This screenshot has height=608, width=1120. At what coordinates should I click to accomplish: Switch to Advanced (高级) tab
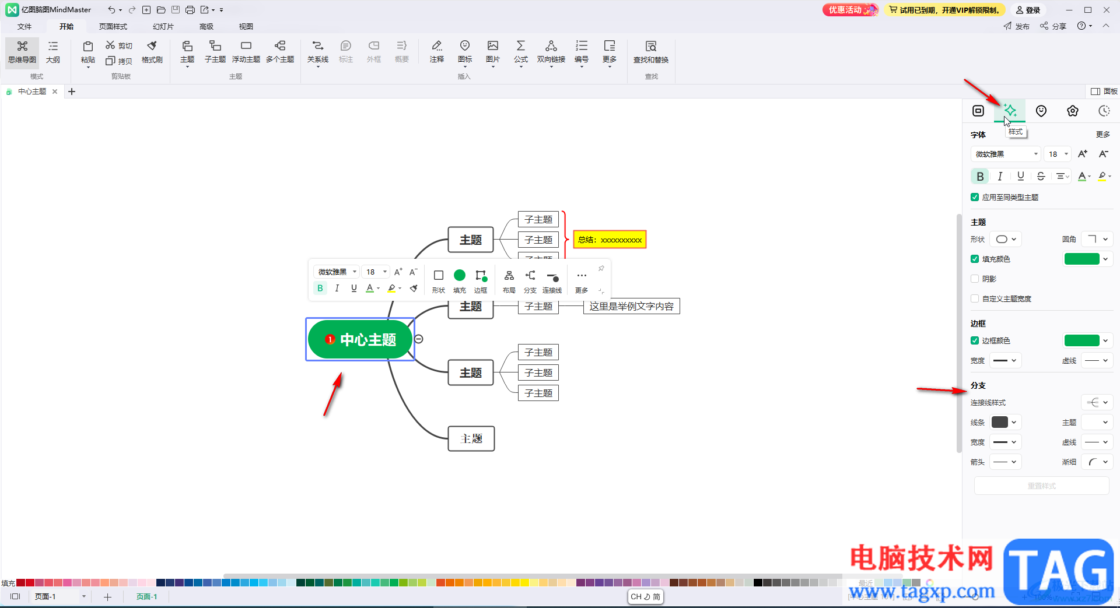click(206, 26)
